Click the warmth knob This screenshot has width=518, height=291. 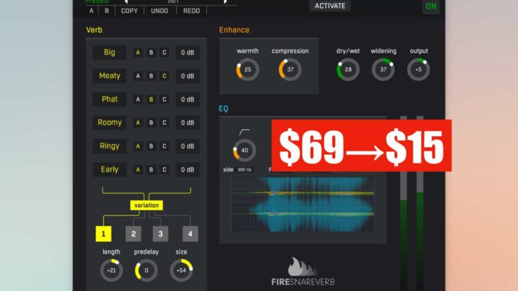248,70
